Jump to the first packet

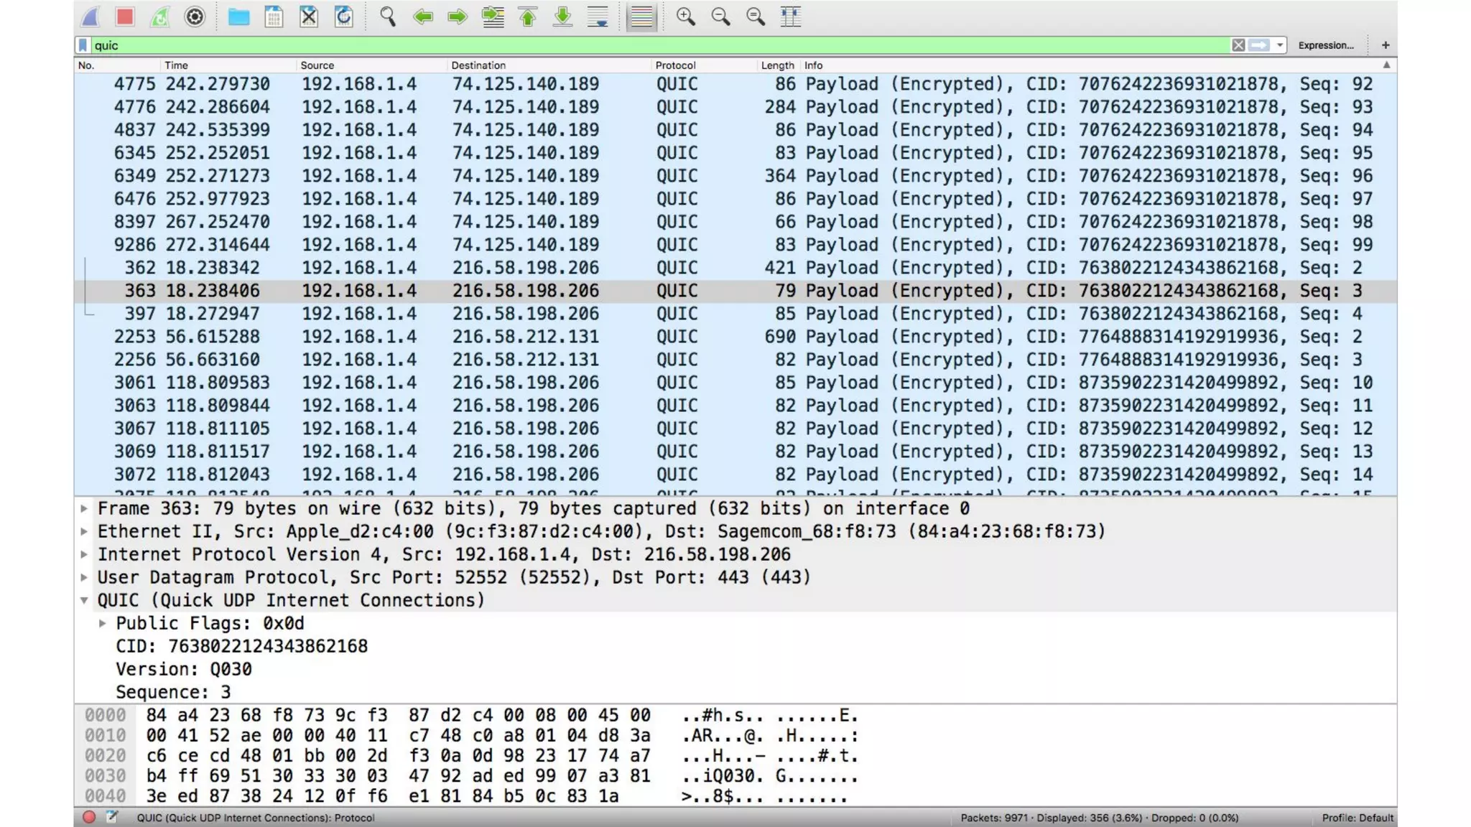pos(528,17)
